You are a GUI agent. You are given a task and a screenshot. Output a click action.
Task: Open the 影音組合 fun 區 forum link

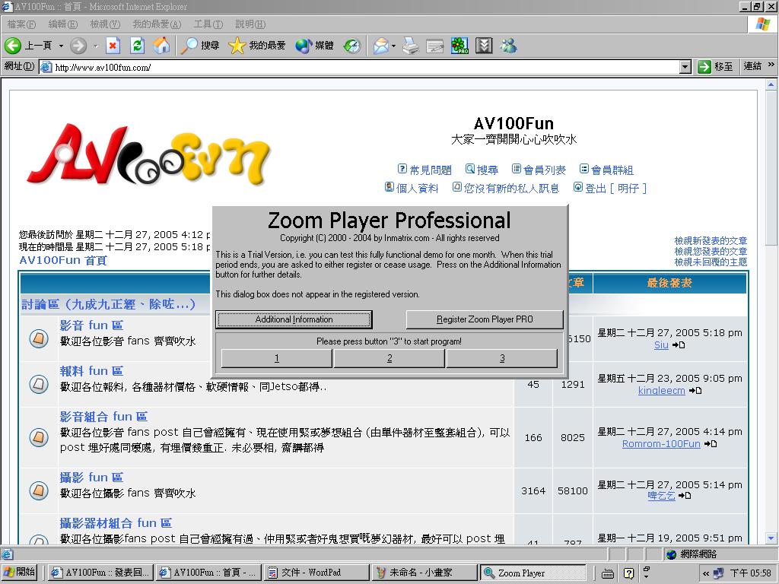coord(103,417)
